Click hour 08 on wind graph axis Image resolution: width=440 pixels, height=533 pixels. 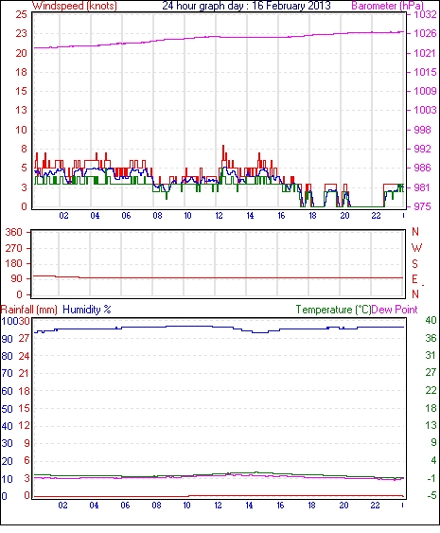tap(157, 216)
